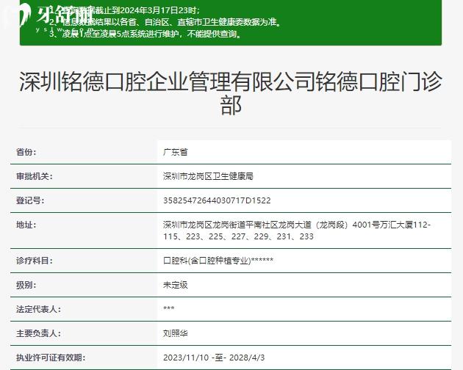Select the 审批机关 label
Screen dimensions: 463x370
pyautogui.click(x=35, y=176)
